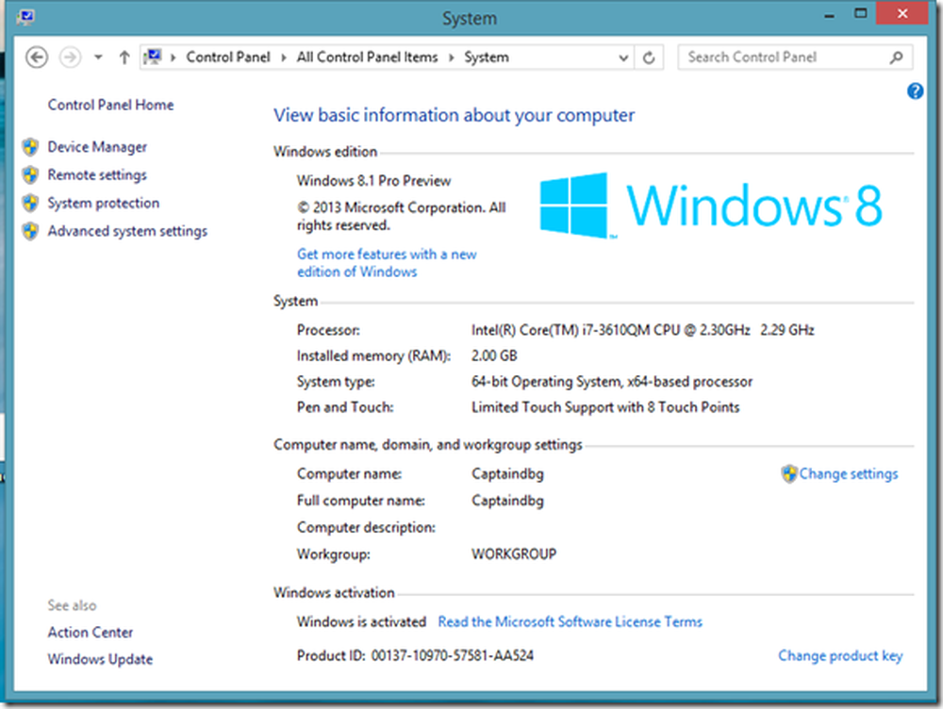Go up one level with the Up arrow

click(x=124, y=58)
